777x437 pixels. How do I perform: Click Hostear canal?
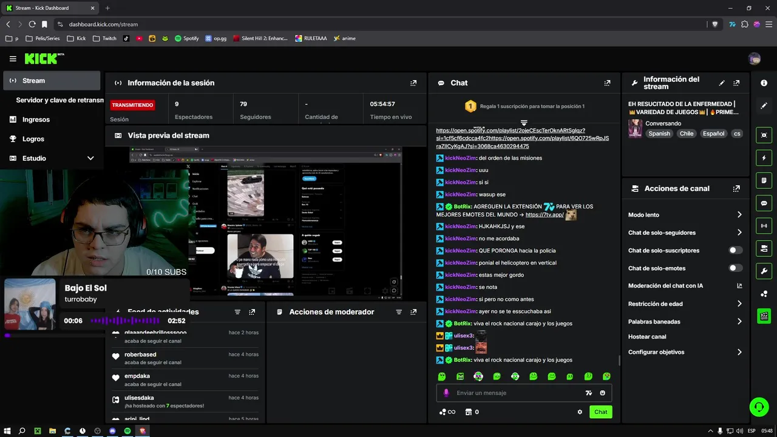[647, 337]
